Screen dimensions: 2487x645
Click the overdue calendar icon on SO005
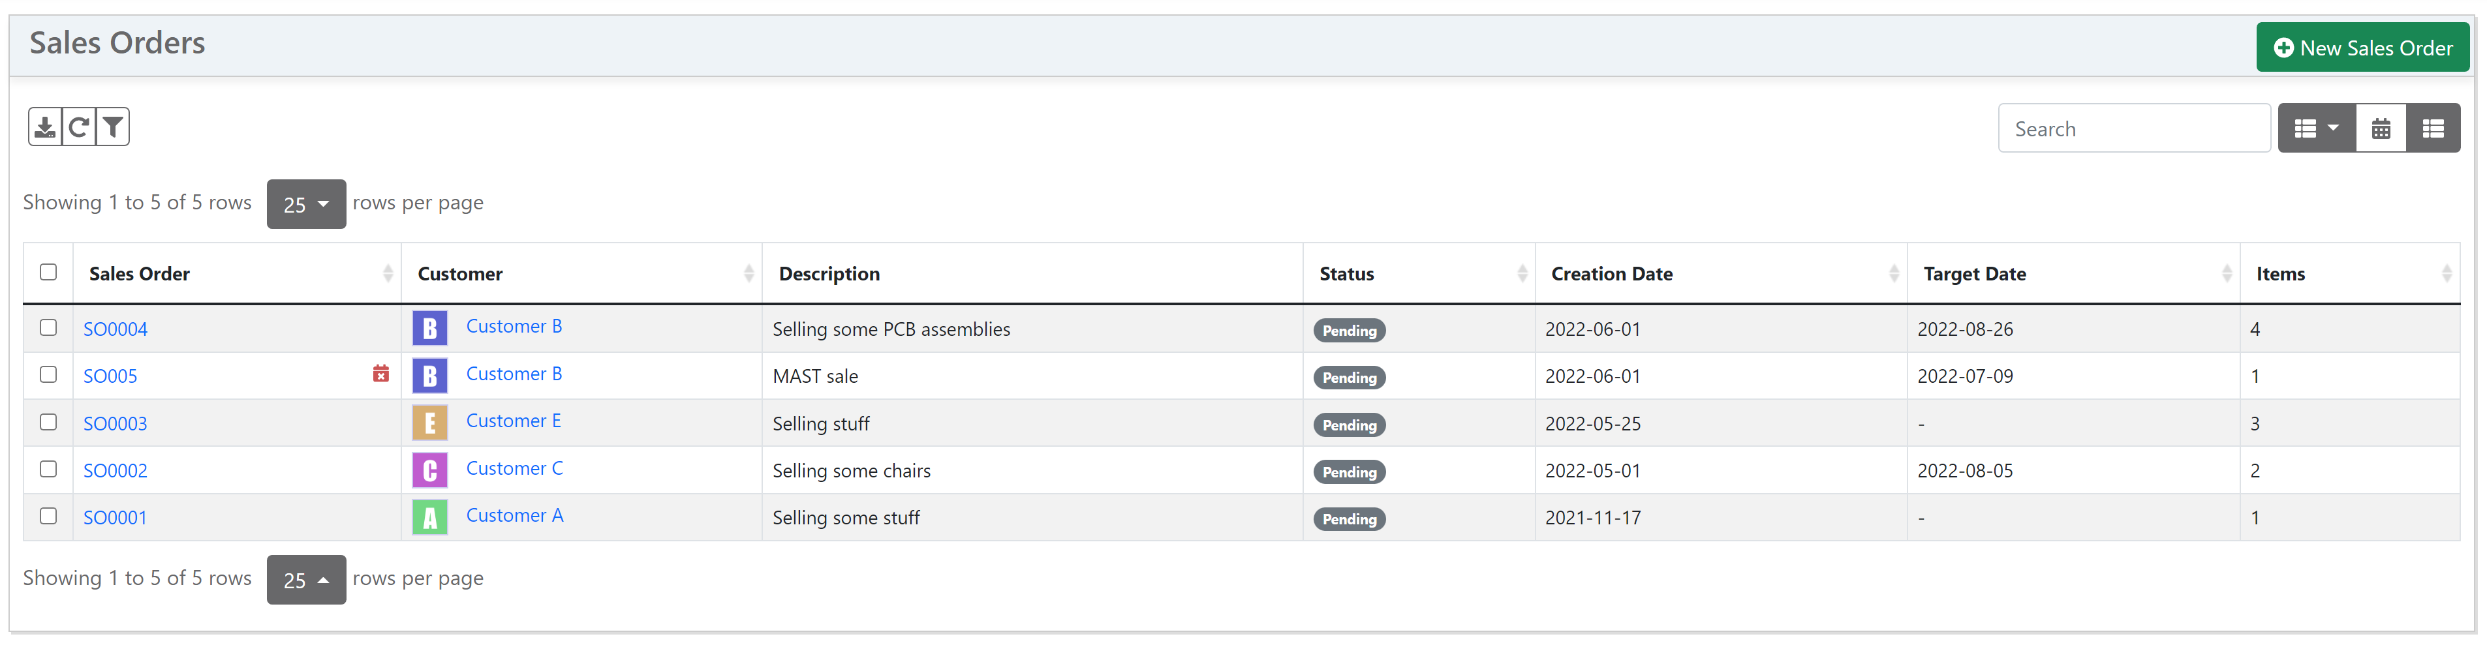380,374
